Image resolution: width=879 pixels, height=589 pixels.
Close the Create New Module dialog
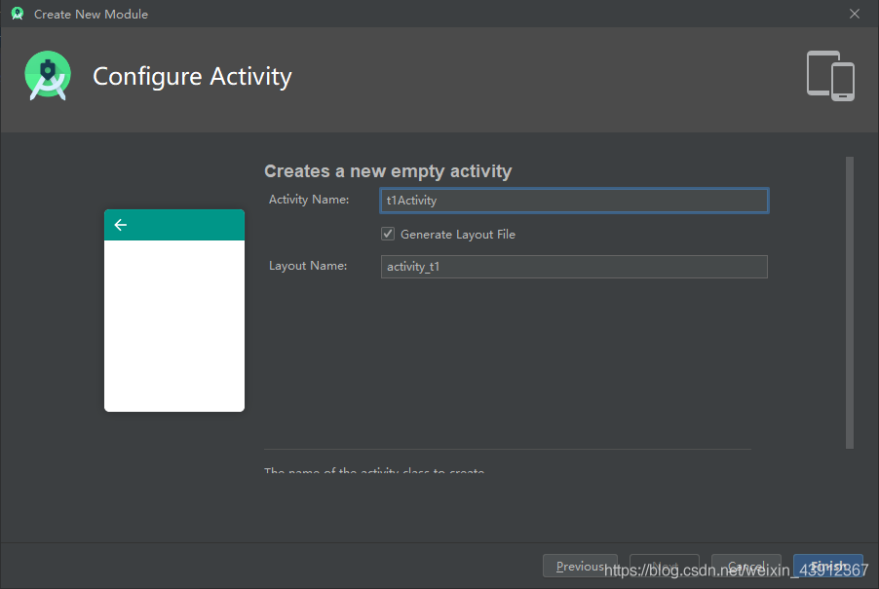tap(854, 14)
